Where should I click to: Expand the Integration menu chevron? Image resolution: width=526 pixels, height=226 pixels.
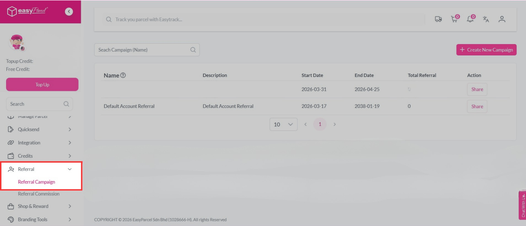(x=70, y=142)
